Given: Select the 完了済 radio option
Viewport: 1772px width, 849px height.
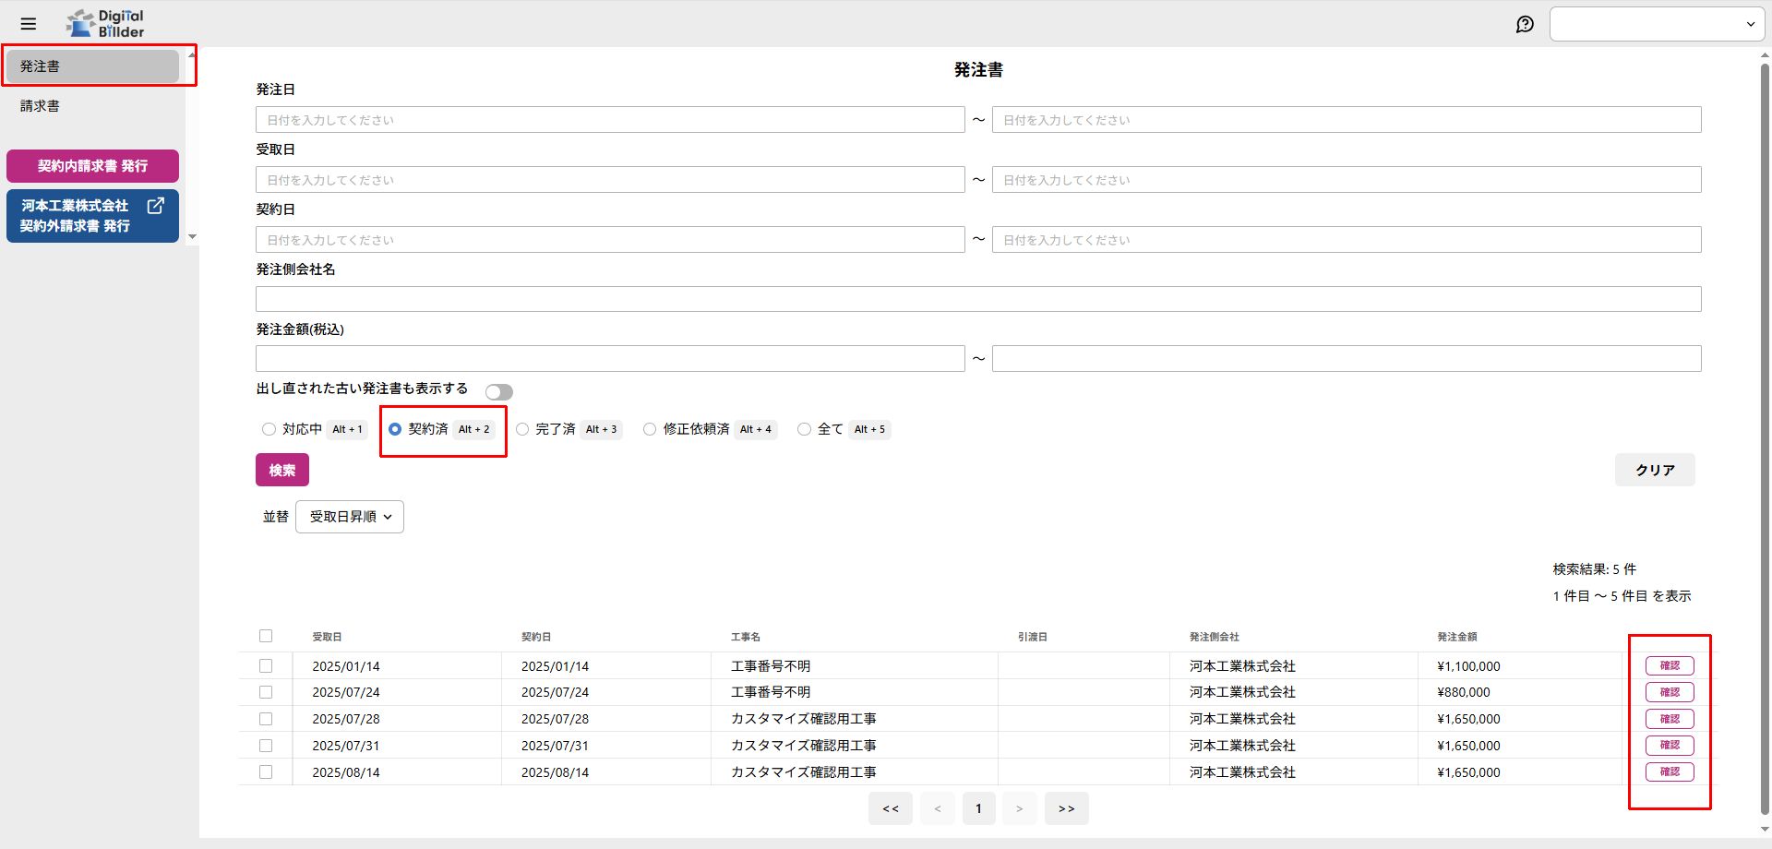Looking at the screenshot, I should [x=522, y=429].
